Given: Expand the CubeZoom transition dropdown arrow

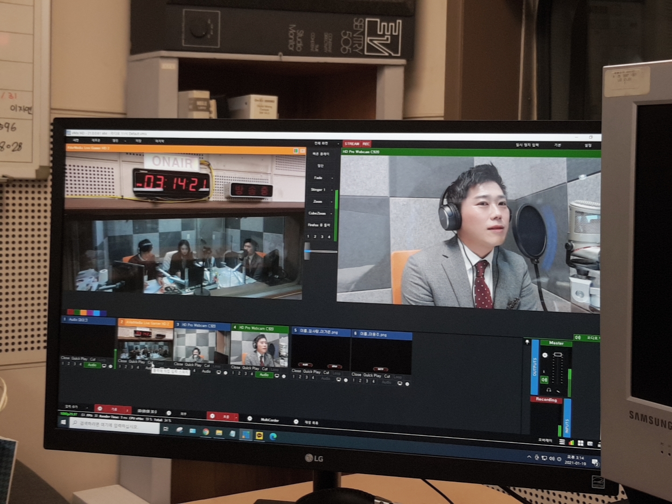Looking at the screenshot, I should click(332, 214).
